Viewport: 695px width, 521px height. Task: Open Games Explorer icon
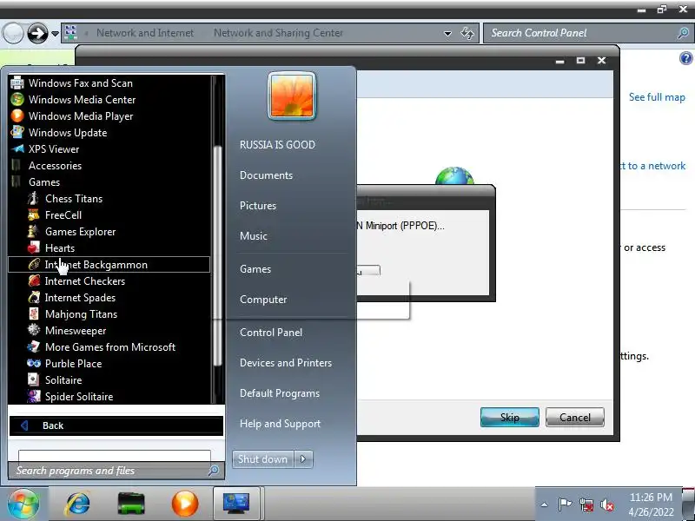(34, 231)
